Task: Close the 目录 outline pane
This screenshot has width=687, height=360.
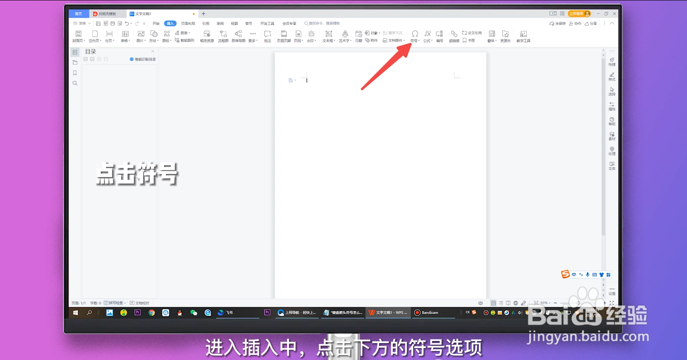Action: 153,51
